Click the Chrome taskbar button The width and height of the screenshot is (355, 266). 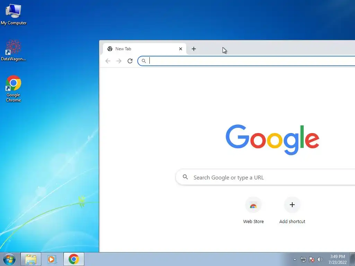[74, 259]
